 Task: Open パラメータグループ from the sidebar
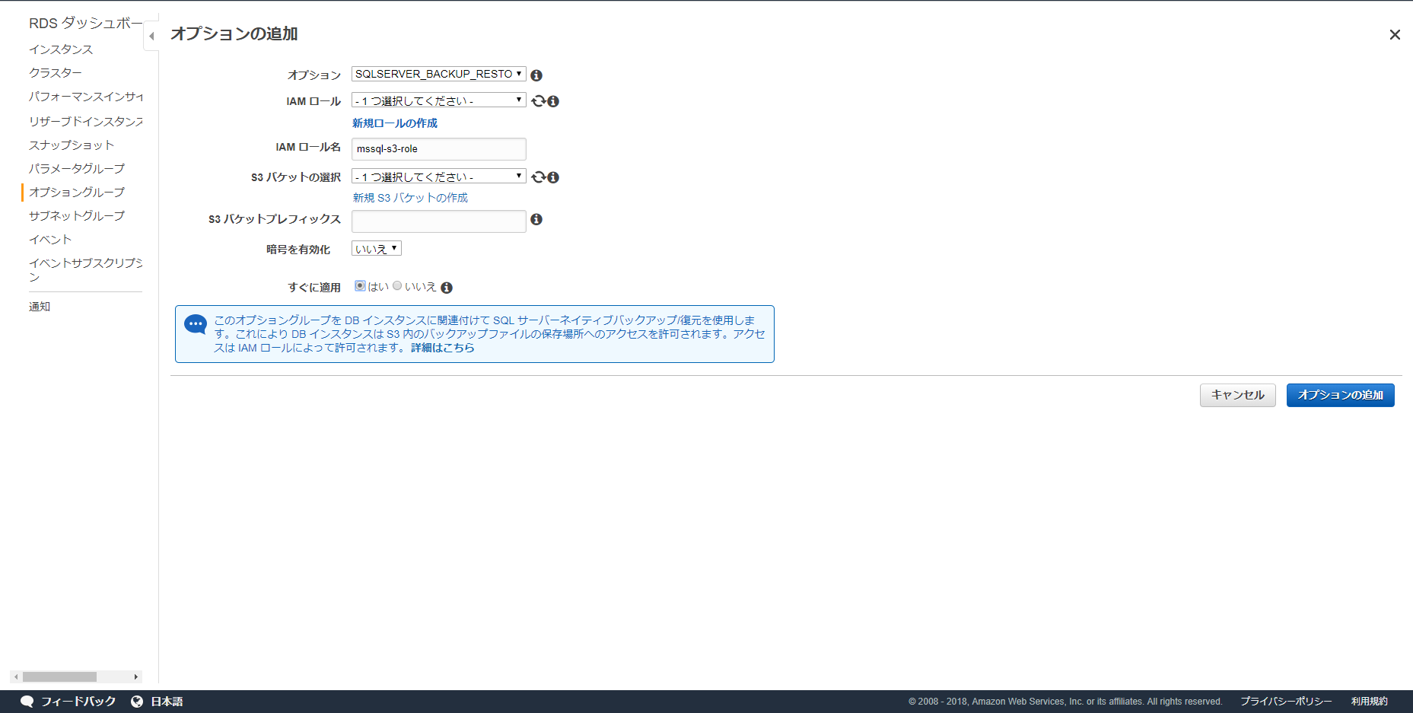tap(76, 168)
